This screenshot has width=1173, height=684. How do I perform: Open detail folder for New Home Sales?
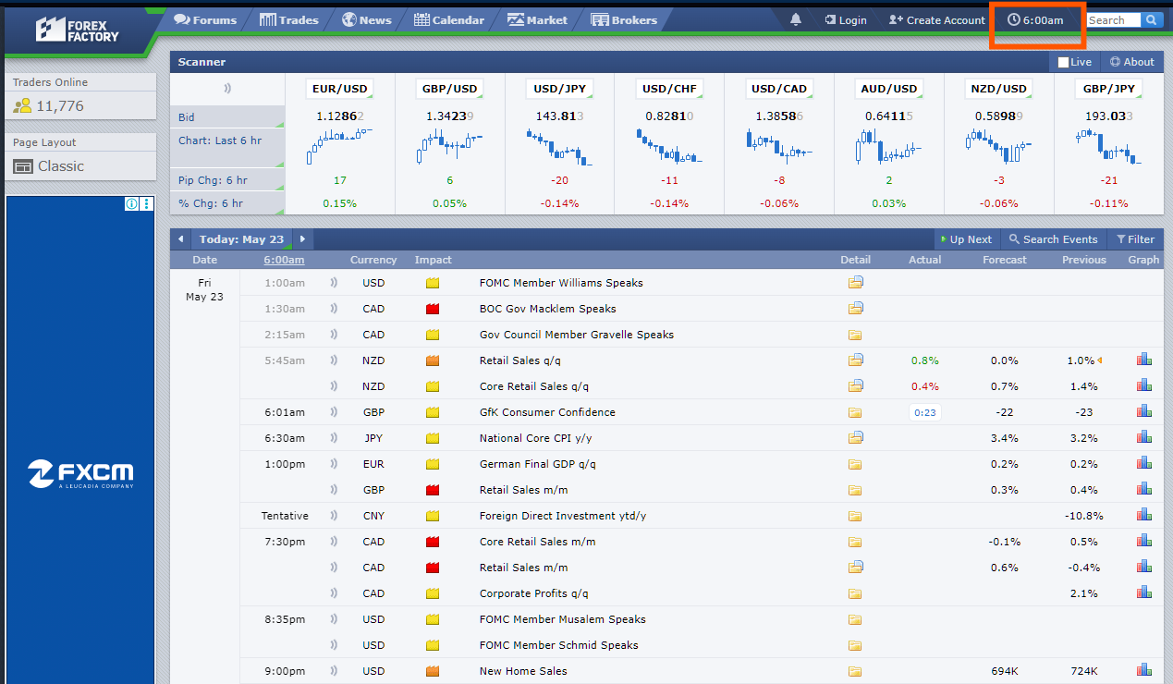coord(855,671)
